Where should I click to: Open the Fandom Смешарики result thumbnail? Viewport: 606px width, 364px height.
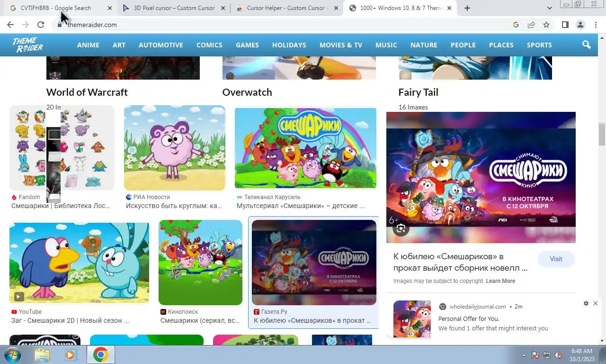[x=62, y=148]
